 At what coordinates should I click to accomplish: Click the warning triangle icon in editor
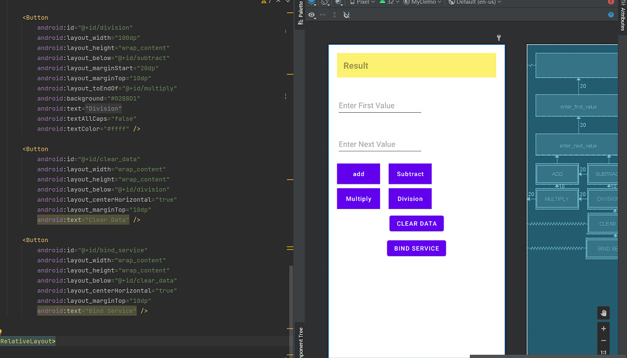264,2
